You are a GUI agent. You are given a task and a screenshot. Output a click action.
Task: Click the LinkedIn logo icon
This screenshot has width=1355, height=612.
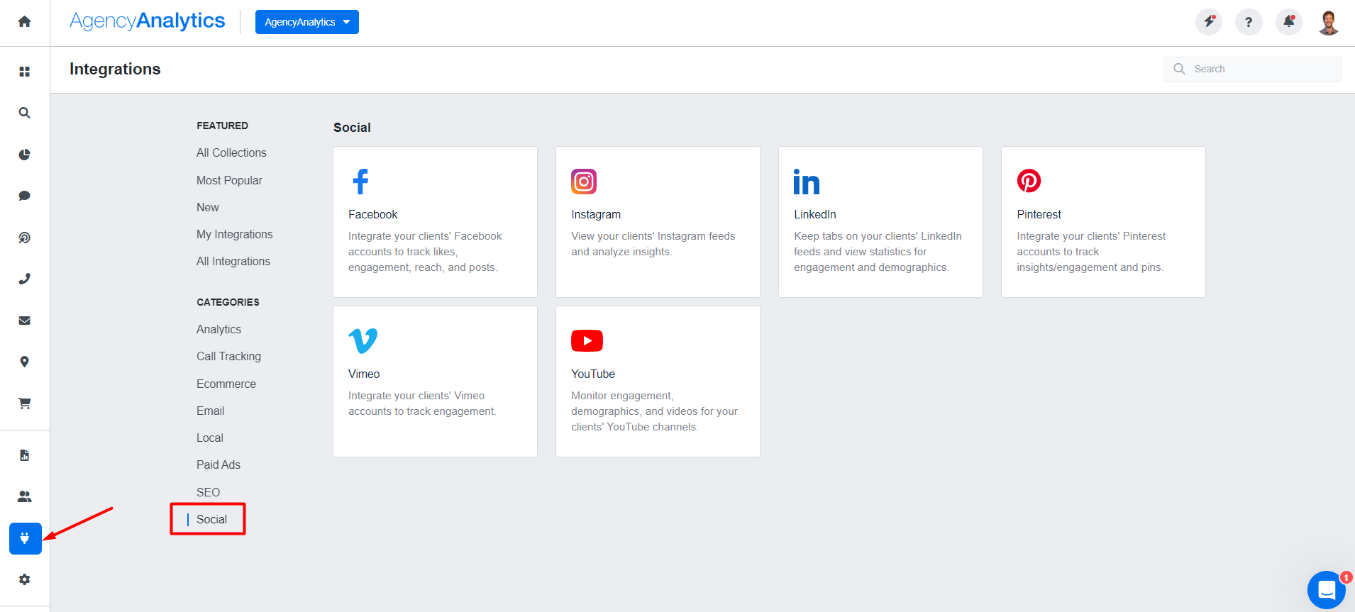click(x=807, y=182)
